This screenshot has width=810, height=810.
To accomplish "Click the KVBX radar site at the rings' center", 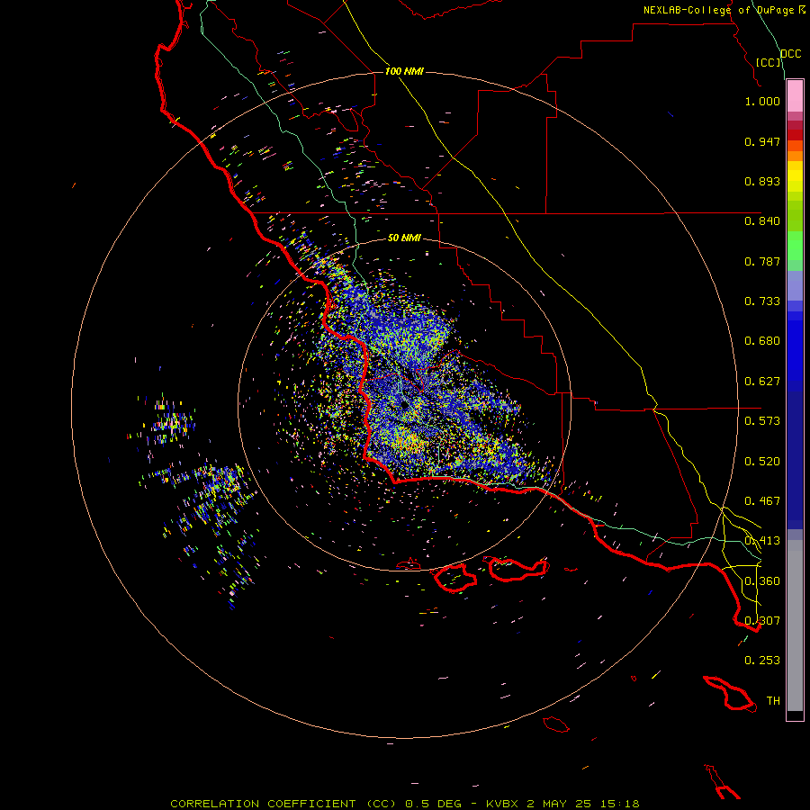I will [x=404, y=406].
